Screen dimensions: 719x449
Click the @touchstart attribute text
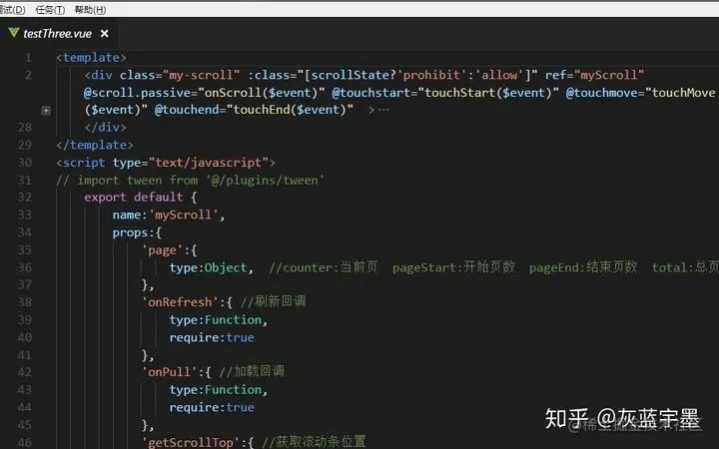tap(370, 93)
